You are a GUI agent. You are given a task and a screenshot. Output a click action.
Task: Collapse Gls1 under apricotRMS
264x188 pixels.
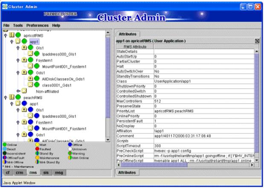click(x=18, y=48)
